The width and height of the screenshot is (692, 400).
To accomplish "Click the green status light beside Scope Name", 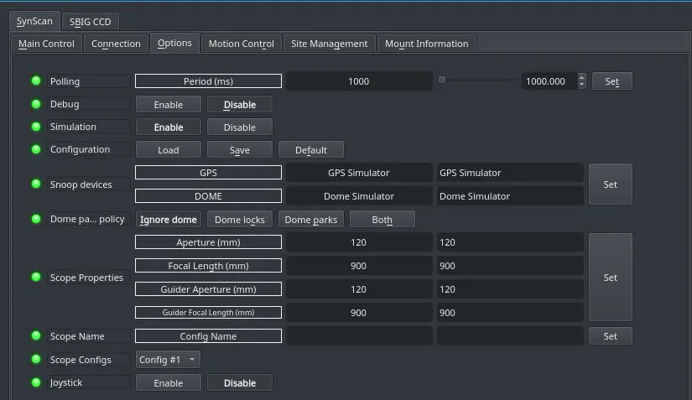I will pos(36,335).
